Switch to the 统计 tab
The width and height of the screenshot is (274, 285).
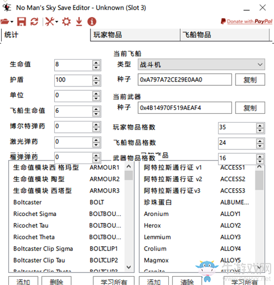45,35
